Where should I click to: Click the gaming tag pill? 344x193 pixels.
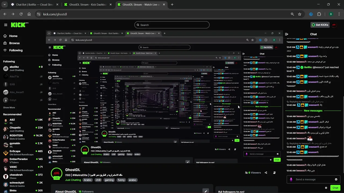point(109,180)
